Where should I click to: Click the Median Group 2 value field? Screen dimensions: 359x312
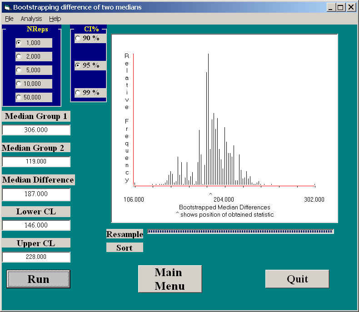36,162
